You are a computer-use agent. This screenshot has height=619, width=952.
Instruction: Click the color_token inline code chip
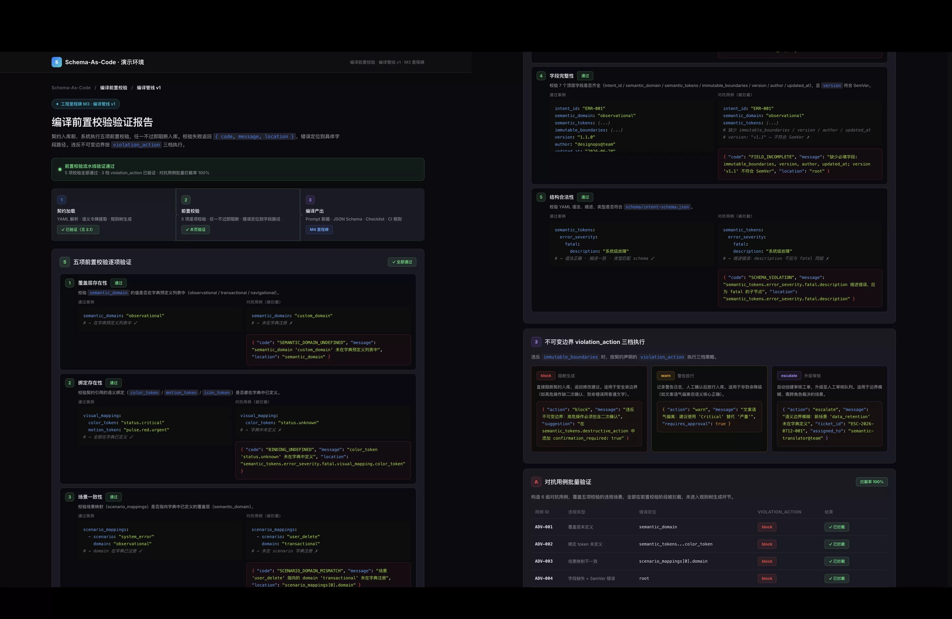point(144,393)
